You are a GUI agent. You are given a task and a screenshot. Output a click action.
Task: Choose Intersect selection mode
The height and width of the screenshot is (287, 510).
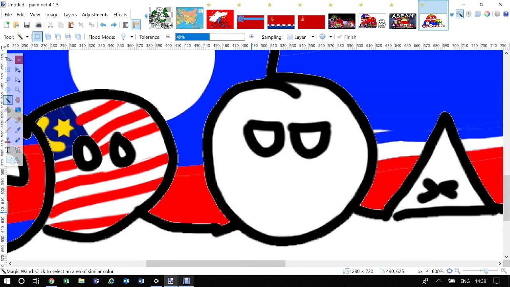[68, 37]
